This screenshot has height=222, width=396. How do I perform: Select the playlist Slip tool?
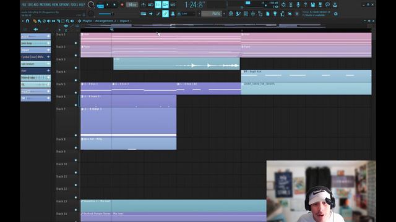coord(54,21)
